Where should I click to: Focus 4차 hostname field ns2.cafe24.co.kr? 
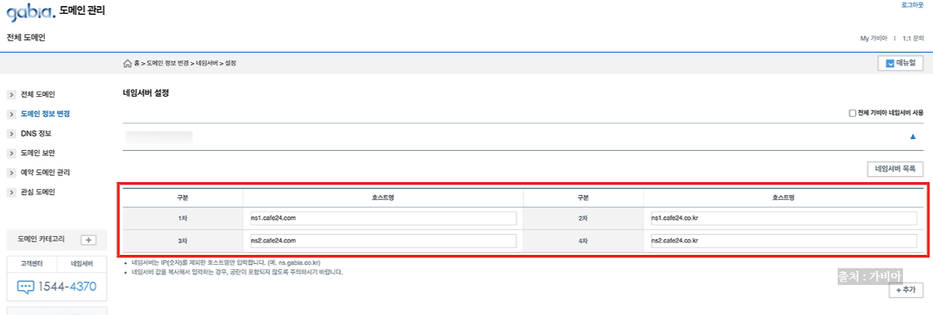(x=784, y=241)
